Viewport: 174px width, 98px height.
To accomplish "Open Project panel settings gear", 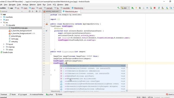I will (37, 11).
